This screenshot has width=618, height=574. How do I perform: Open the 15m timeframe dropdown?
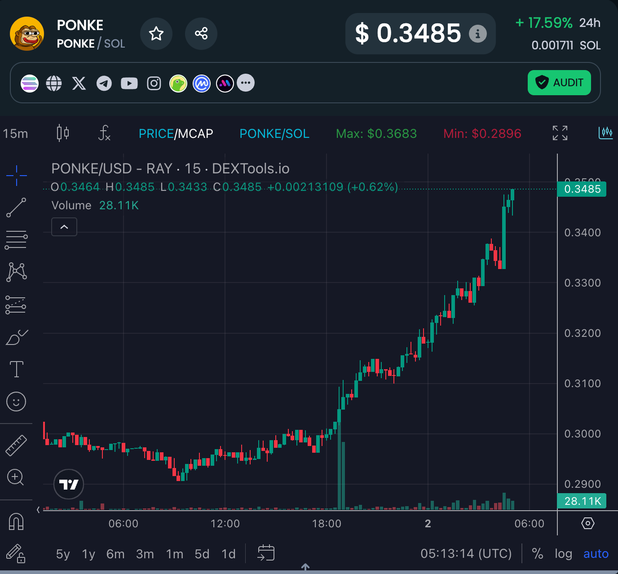click(x=16, y=134)
